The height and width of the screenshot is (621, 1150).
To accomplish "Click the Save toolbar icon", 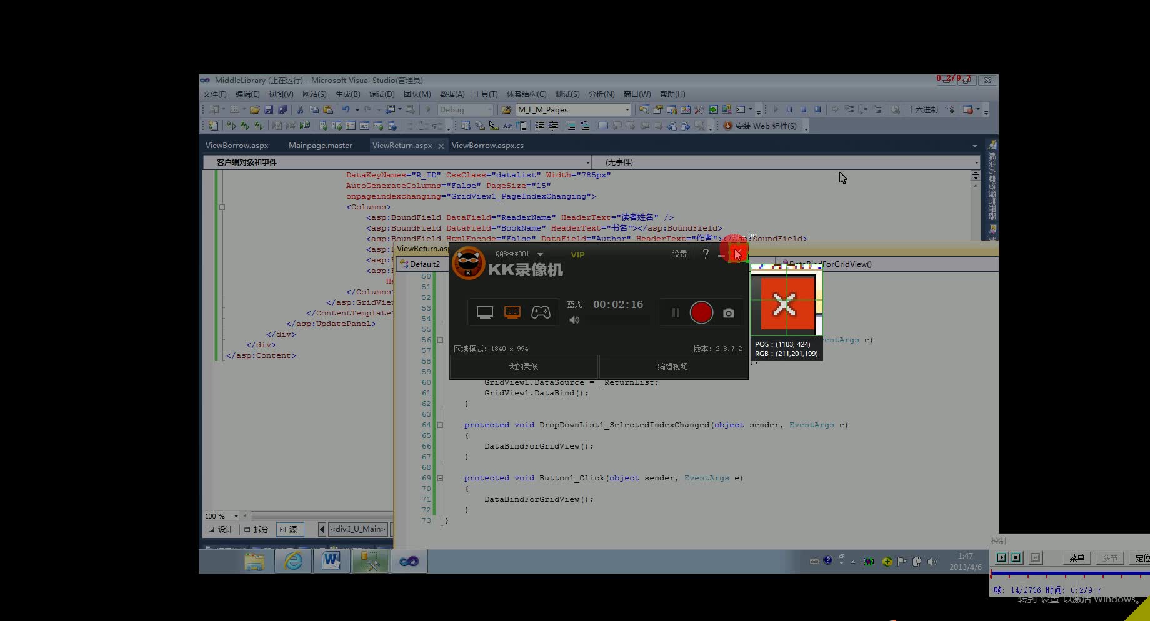I will click(x=269, y=110).
